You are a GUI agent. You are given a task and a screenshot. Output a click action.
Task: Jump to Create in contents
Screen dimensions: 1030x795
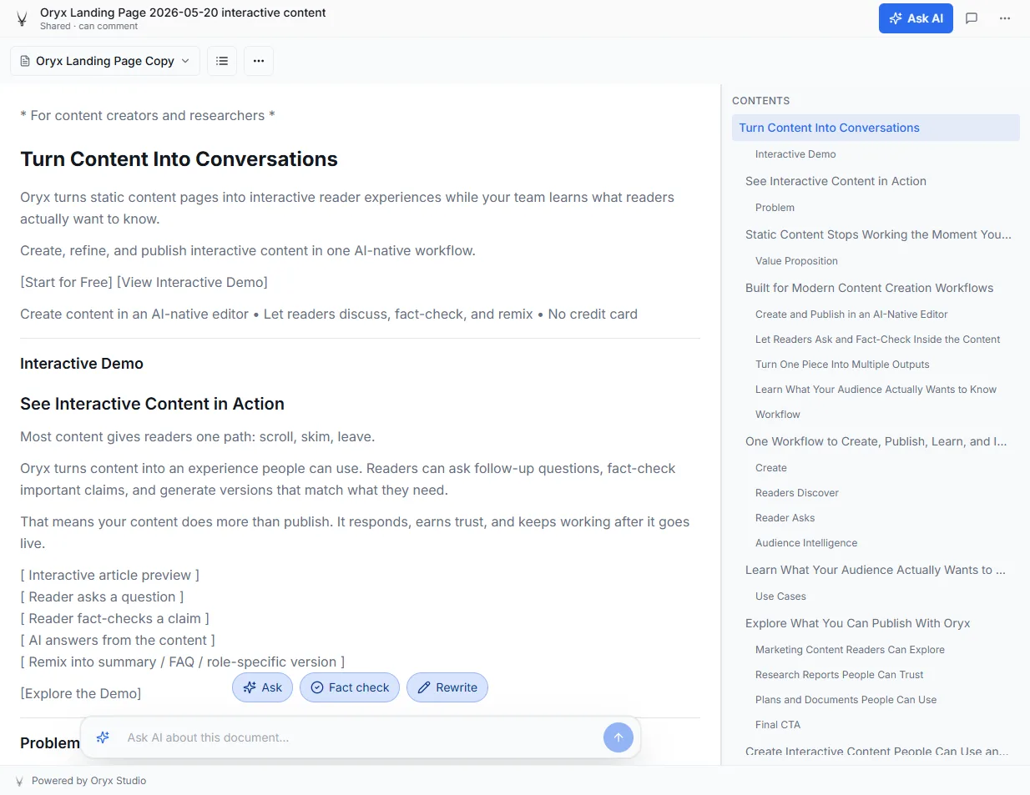click(x=770, y=468)
